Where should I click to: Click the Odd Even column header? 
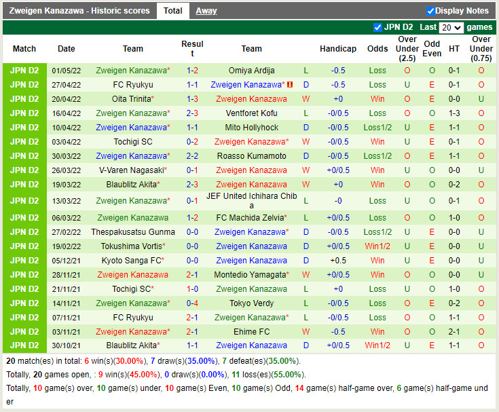point(432,49)
